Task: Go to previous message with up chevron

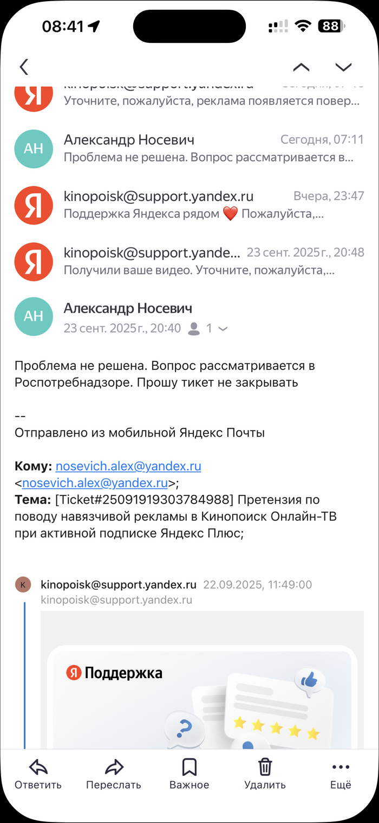Action: coord(301,67)
